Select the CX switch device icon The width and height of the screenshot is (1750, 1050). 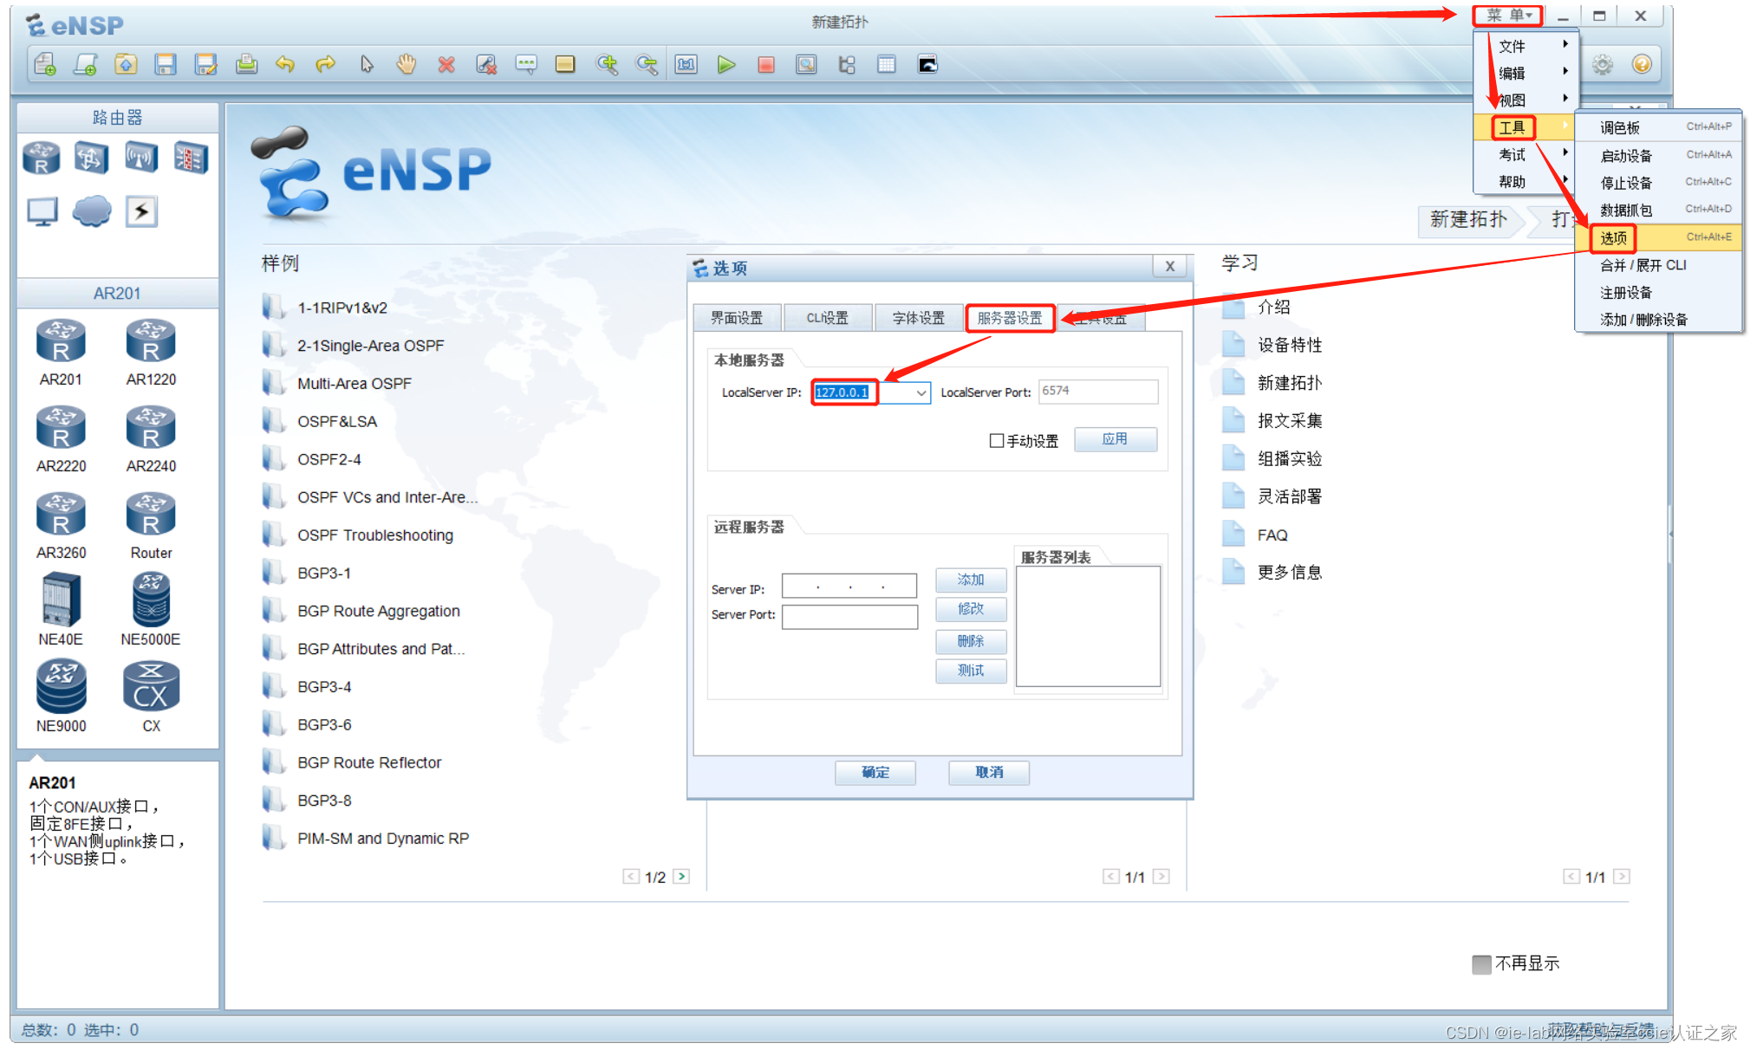[151, 687]
